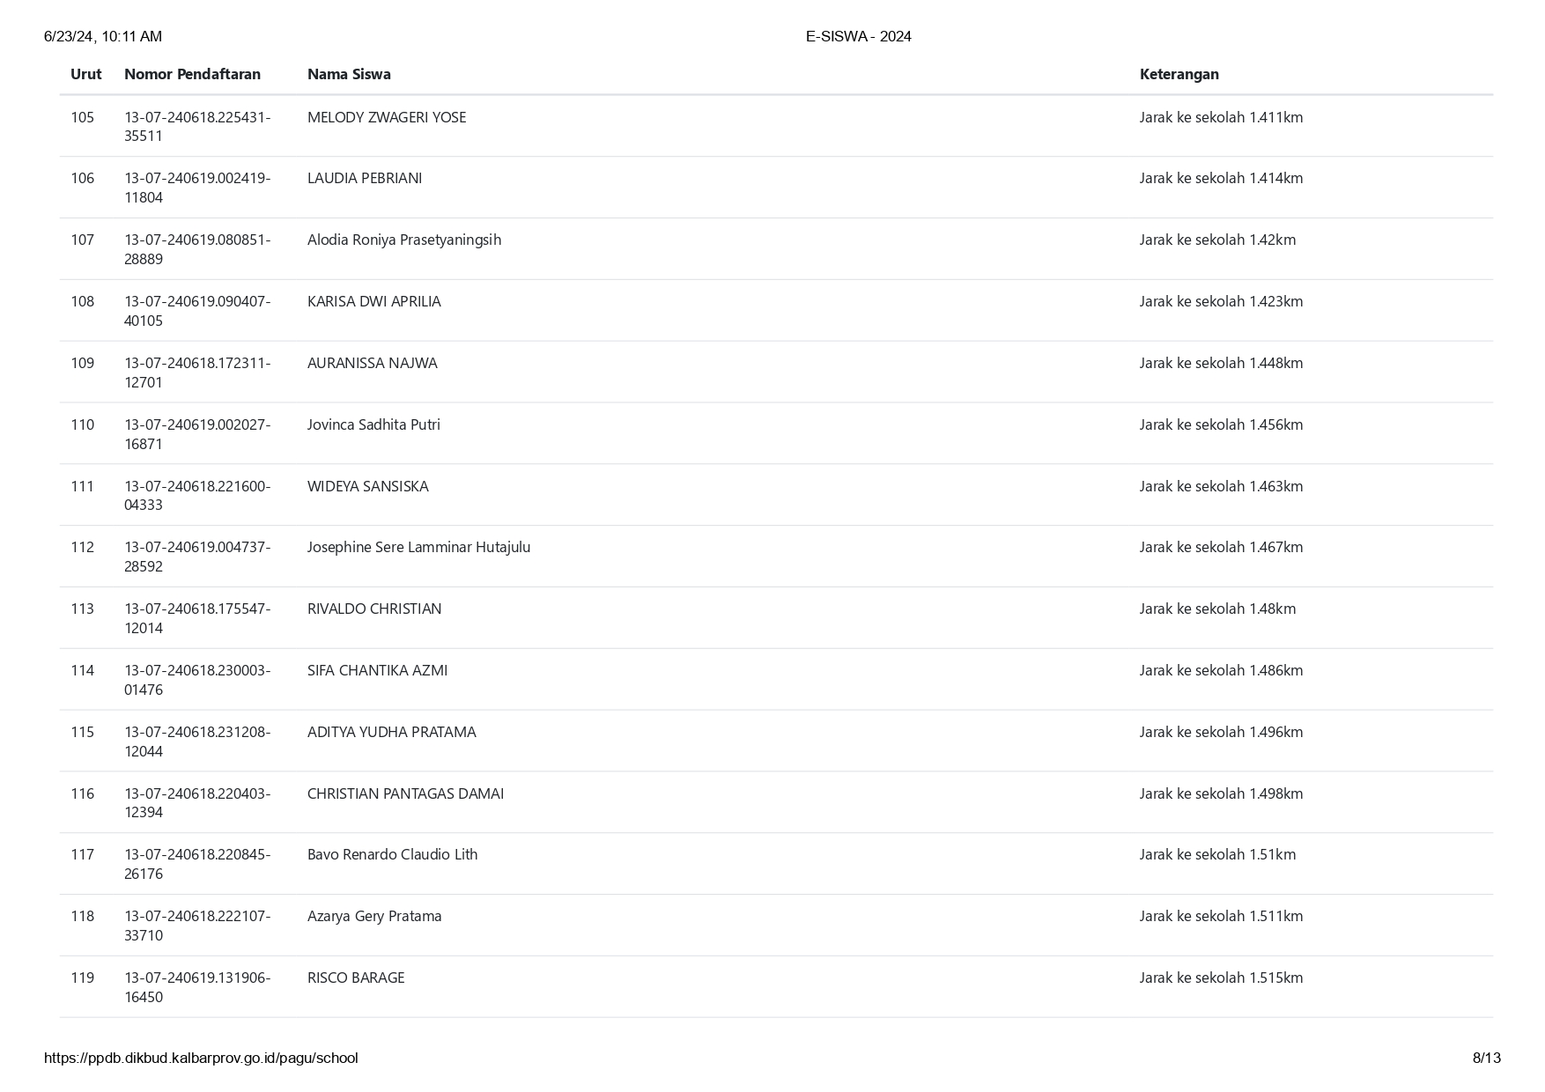Select the name KARISA DWI APRILIA
The image size is (1545, 1092).
click(374, 301)
